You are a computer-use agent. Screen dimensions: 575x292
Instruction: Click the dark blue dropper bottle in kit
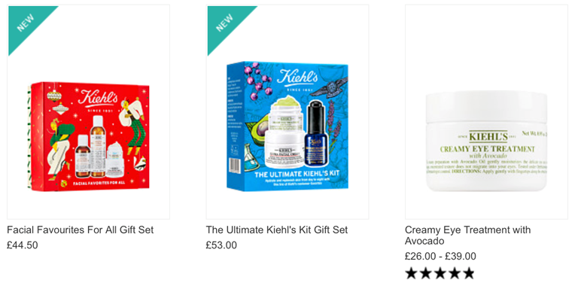point(315,132)
